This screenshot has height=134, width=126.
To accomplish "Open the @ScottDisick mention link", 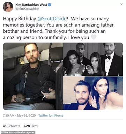I will (52, 19).
